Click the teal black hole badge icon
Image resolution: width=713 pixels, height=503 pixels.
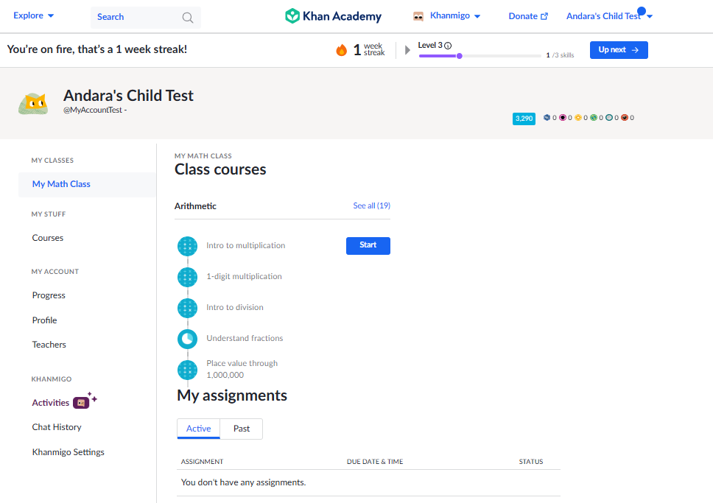pyautogui.click(x=609, y=117)
